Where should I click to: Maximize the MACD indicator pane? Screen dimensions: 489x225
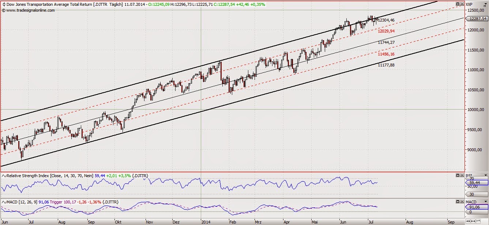458,202
